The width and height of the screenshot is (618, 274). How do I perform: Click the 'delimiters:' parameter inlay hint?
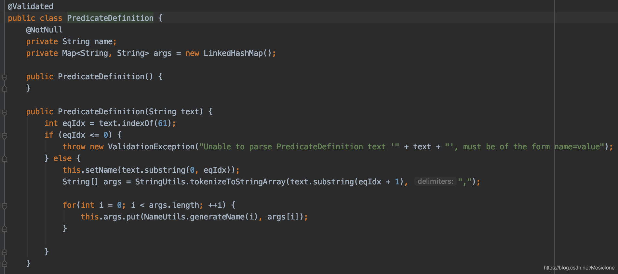[x=435, y=181]
